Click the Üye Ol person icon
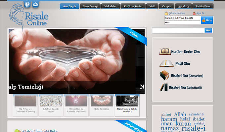 pos(194,13)
